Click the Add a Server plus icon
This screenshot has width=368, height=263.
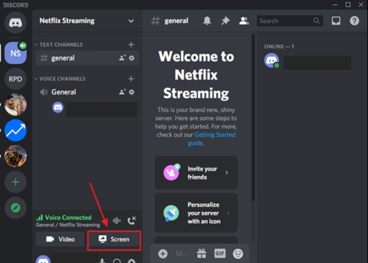click(16, 182)
